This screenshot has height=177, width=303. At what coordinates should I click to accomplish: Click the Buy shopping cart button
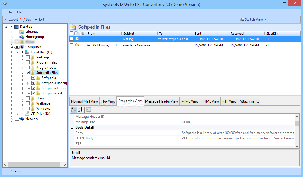[x=26, y=19]
